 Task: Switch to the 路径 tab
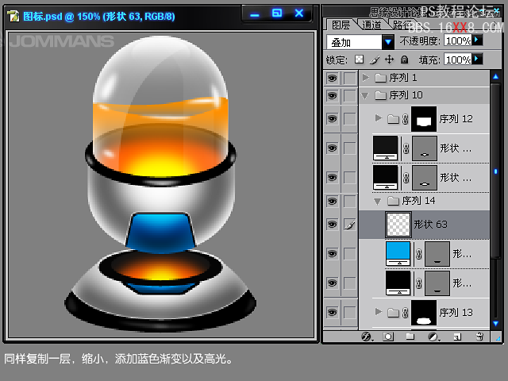pos(402,25)
